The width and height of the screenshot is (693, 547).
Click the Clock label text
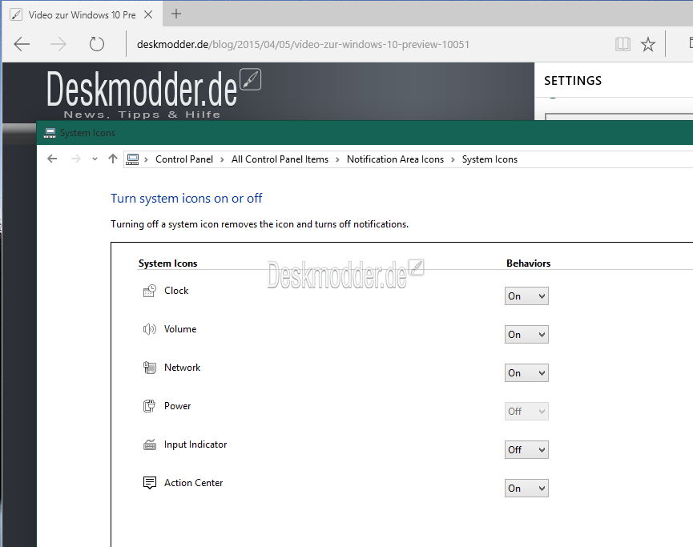176,290
